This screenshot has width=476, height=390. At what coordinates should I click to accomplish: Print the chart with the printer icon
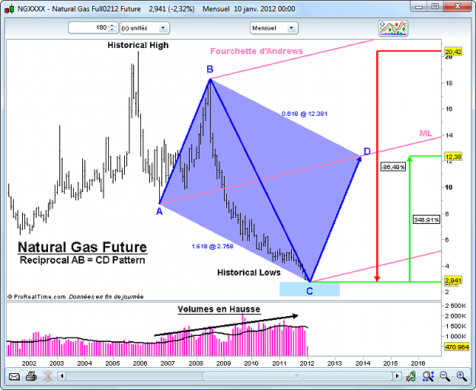click(31, 376)
